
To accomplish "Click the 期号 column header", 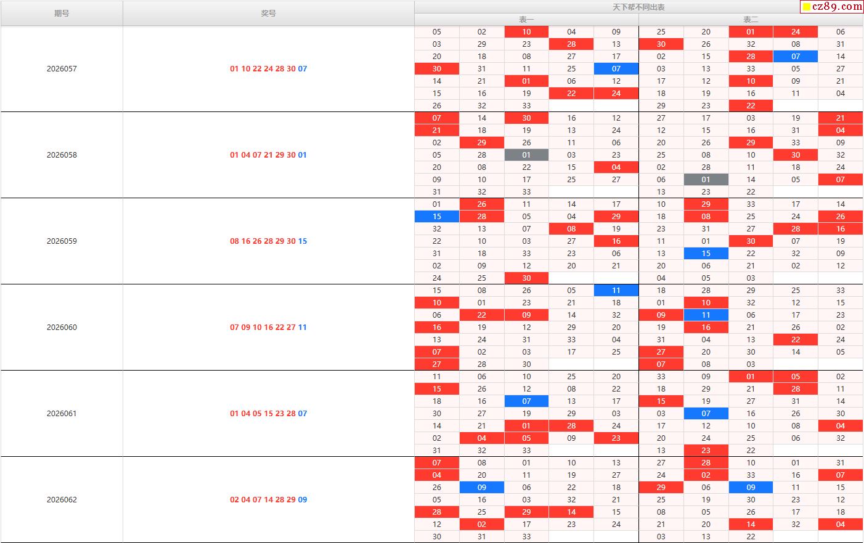I will (x=62, y=13).
